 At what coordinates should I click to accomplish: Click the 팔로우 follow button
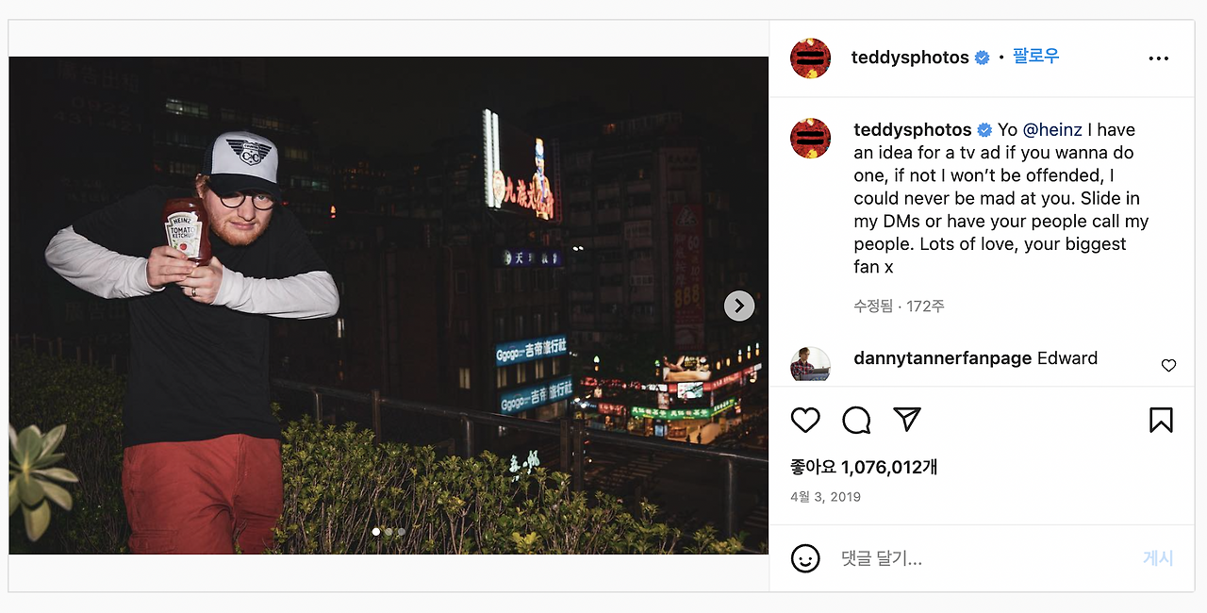(1036, 57)
